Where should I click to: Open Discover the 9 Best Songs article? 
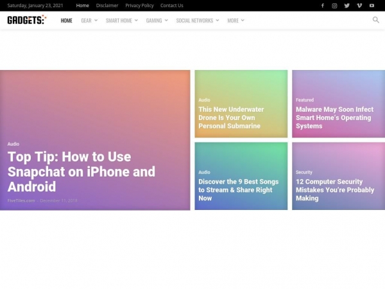[239, 190]
